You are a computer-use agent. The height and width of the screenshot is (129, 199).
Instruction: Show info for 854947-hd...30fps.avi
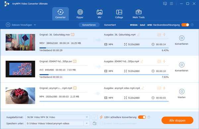[75, 61]
